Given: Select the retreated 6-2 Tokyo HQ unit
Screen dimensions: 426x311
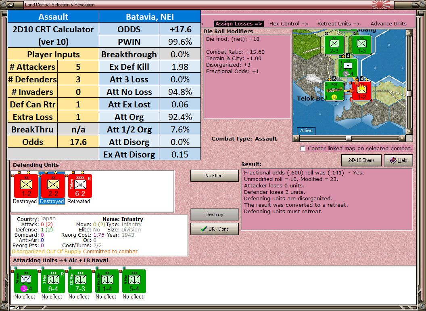Looking at the screenshot, I should pos(80,186).
